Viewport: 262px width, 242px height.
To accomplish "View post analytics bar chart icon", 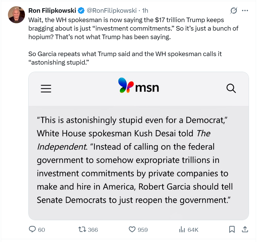I will (182, 229).
